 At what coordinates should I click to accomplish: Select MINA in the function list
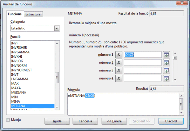point(33,101)
